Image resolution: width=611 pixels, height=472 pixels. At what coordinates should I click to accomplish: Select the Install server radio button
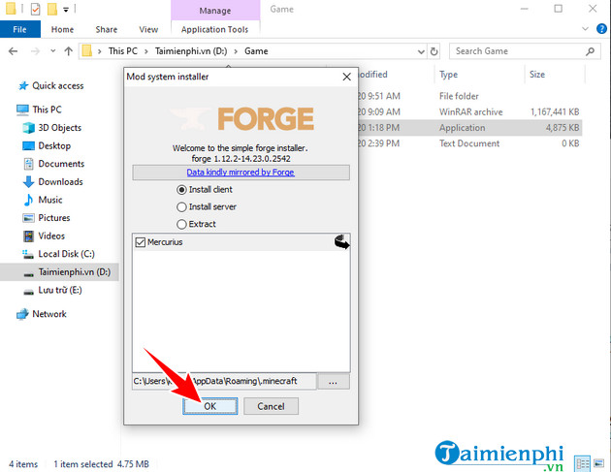click(181, 206)
